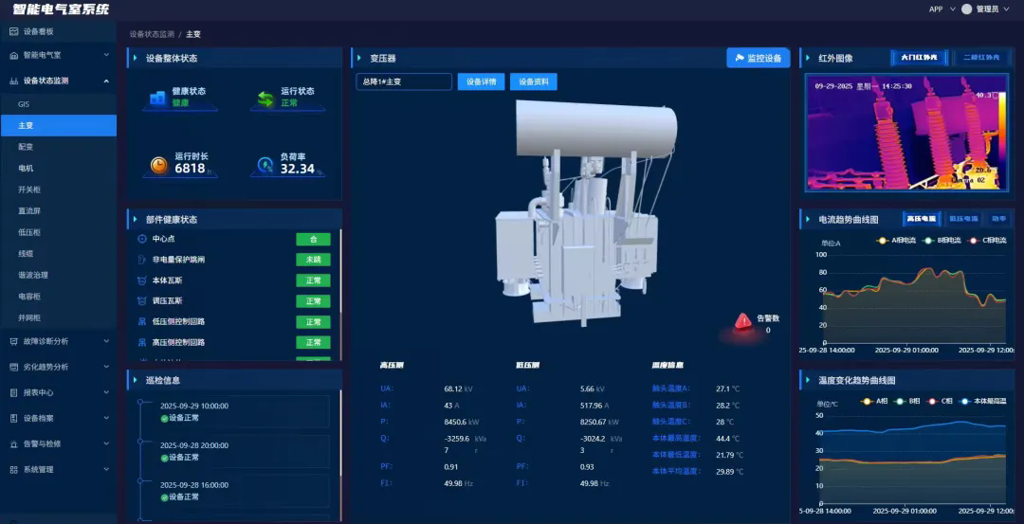Select 配变 in the sidebar submenu
This screenshot has height=524, width=1024.
click(26, 147)
